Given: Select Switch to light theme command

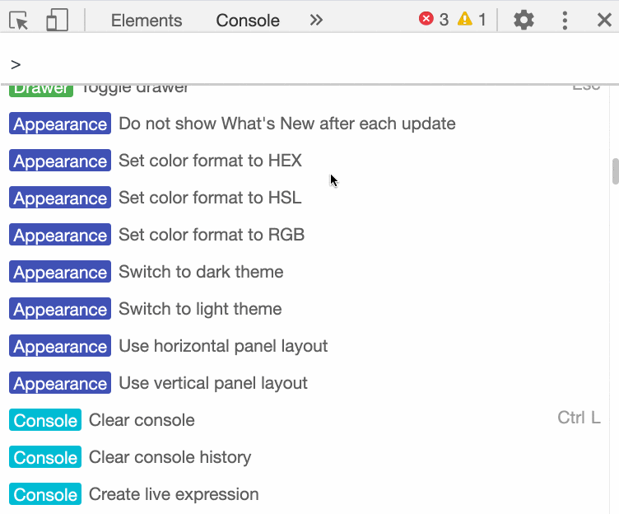Looking at the screenshot, I should pos(200,309).
